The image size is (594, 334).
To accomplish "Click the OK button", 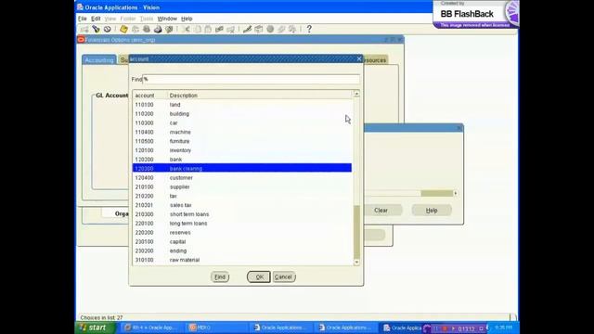I will (x=259, y=276).
